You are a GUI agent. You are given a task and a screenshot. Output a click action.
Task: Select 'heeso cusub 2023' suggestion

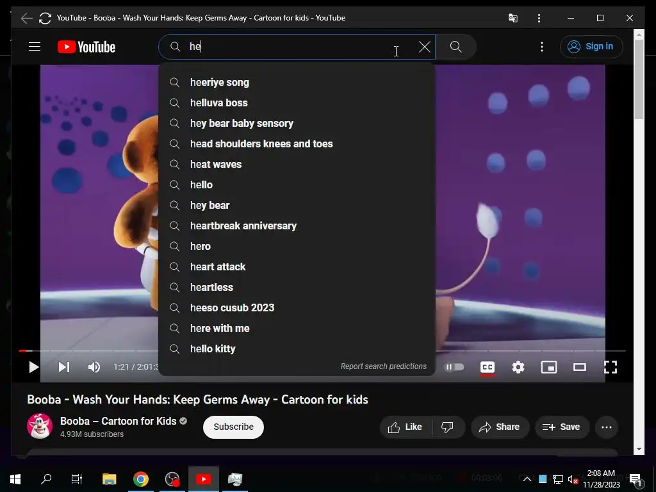tap(297, 308)
